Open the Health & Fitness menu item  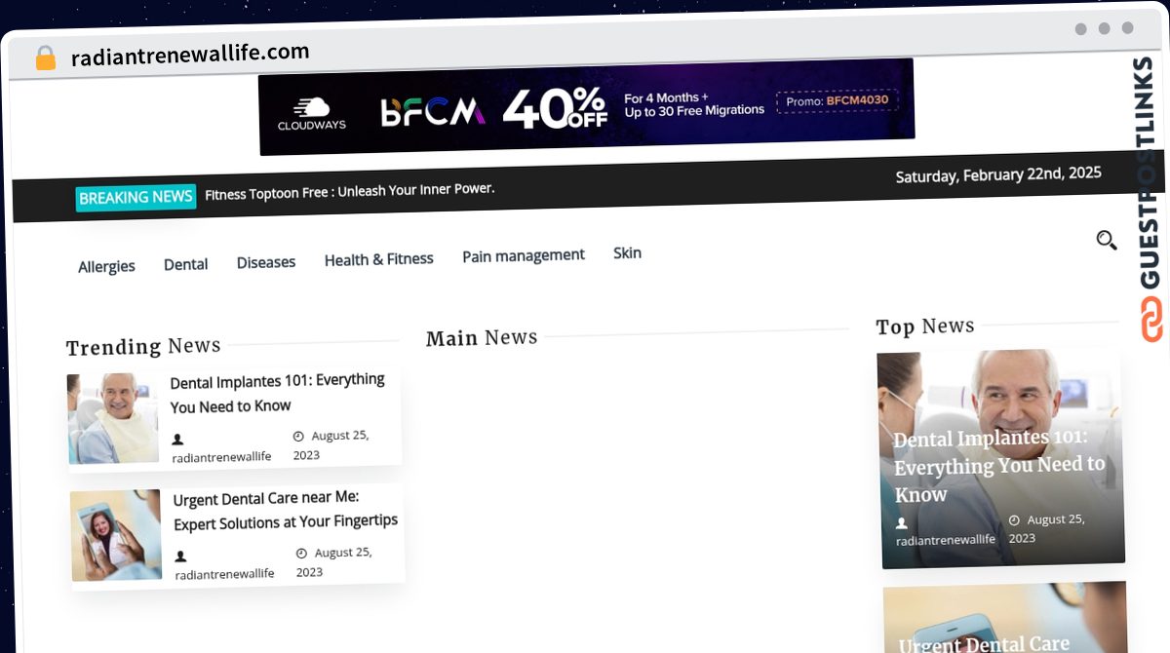coord(378,258)
